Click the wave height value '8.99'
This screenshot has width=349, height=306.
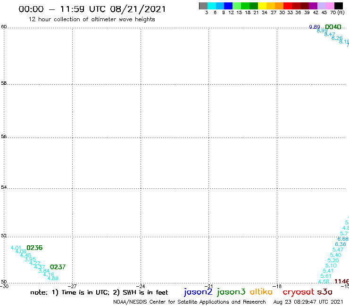tap(322, 31)
